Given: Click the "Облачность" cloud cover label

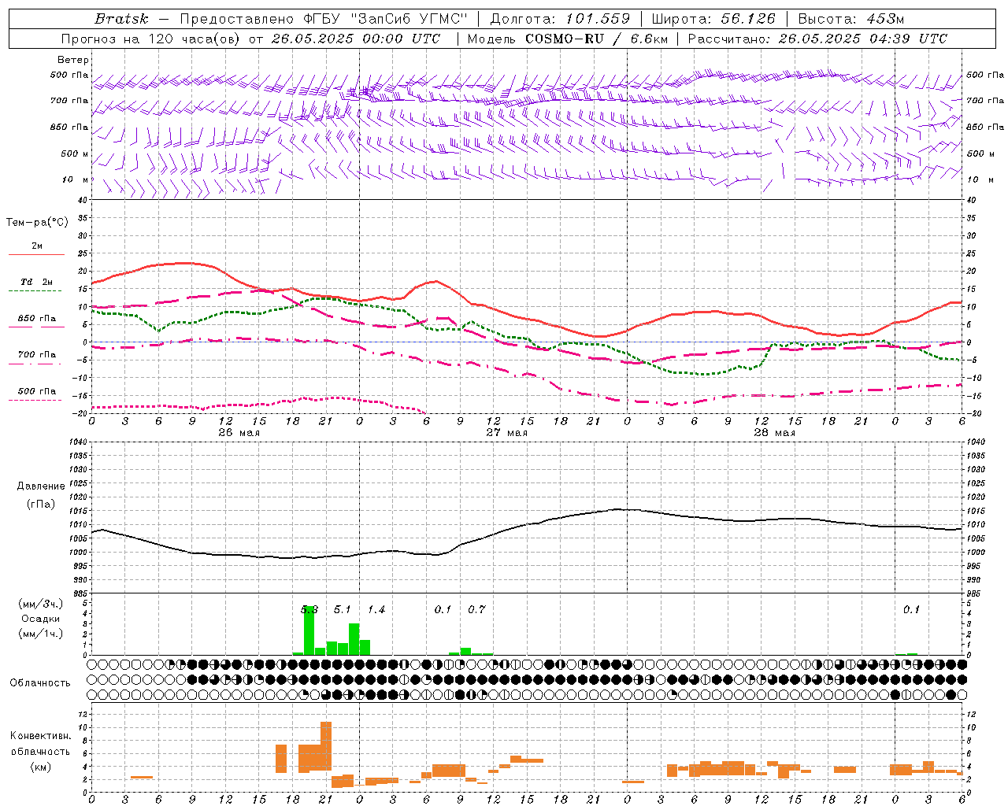Looking at the screenshot, I should pos(40,683).
